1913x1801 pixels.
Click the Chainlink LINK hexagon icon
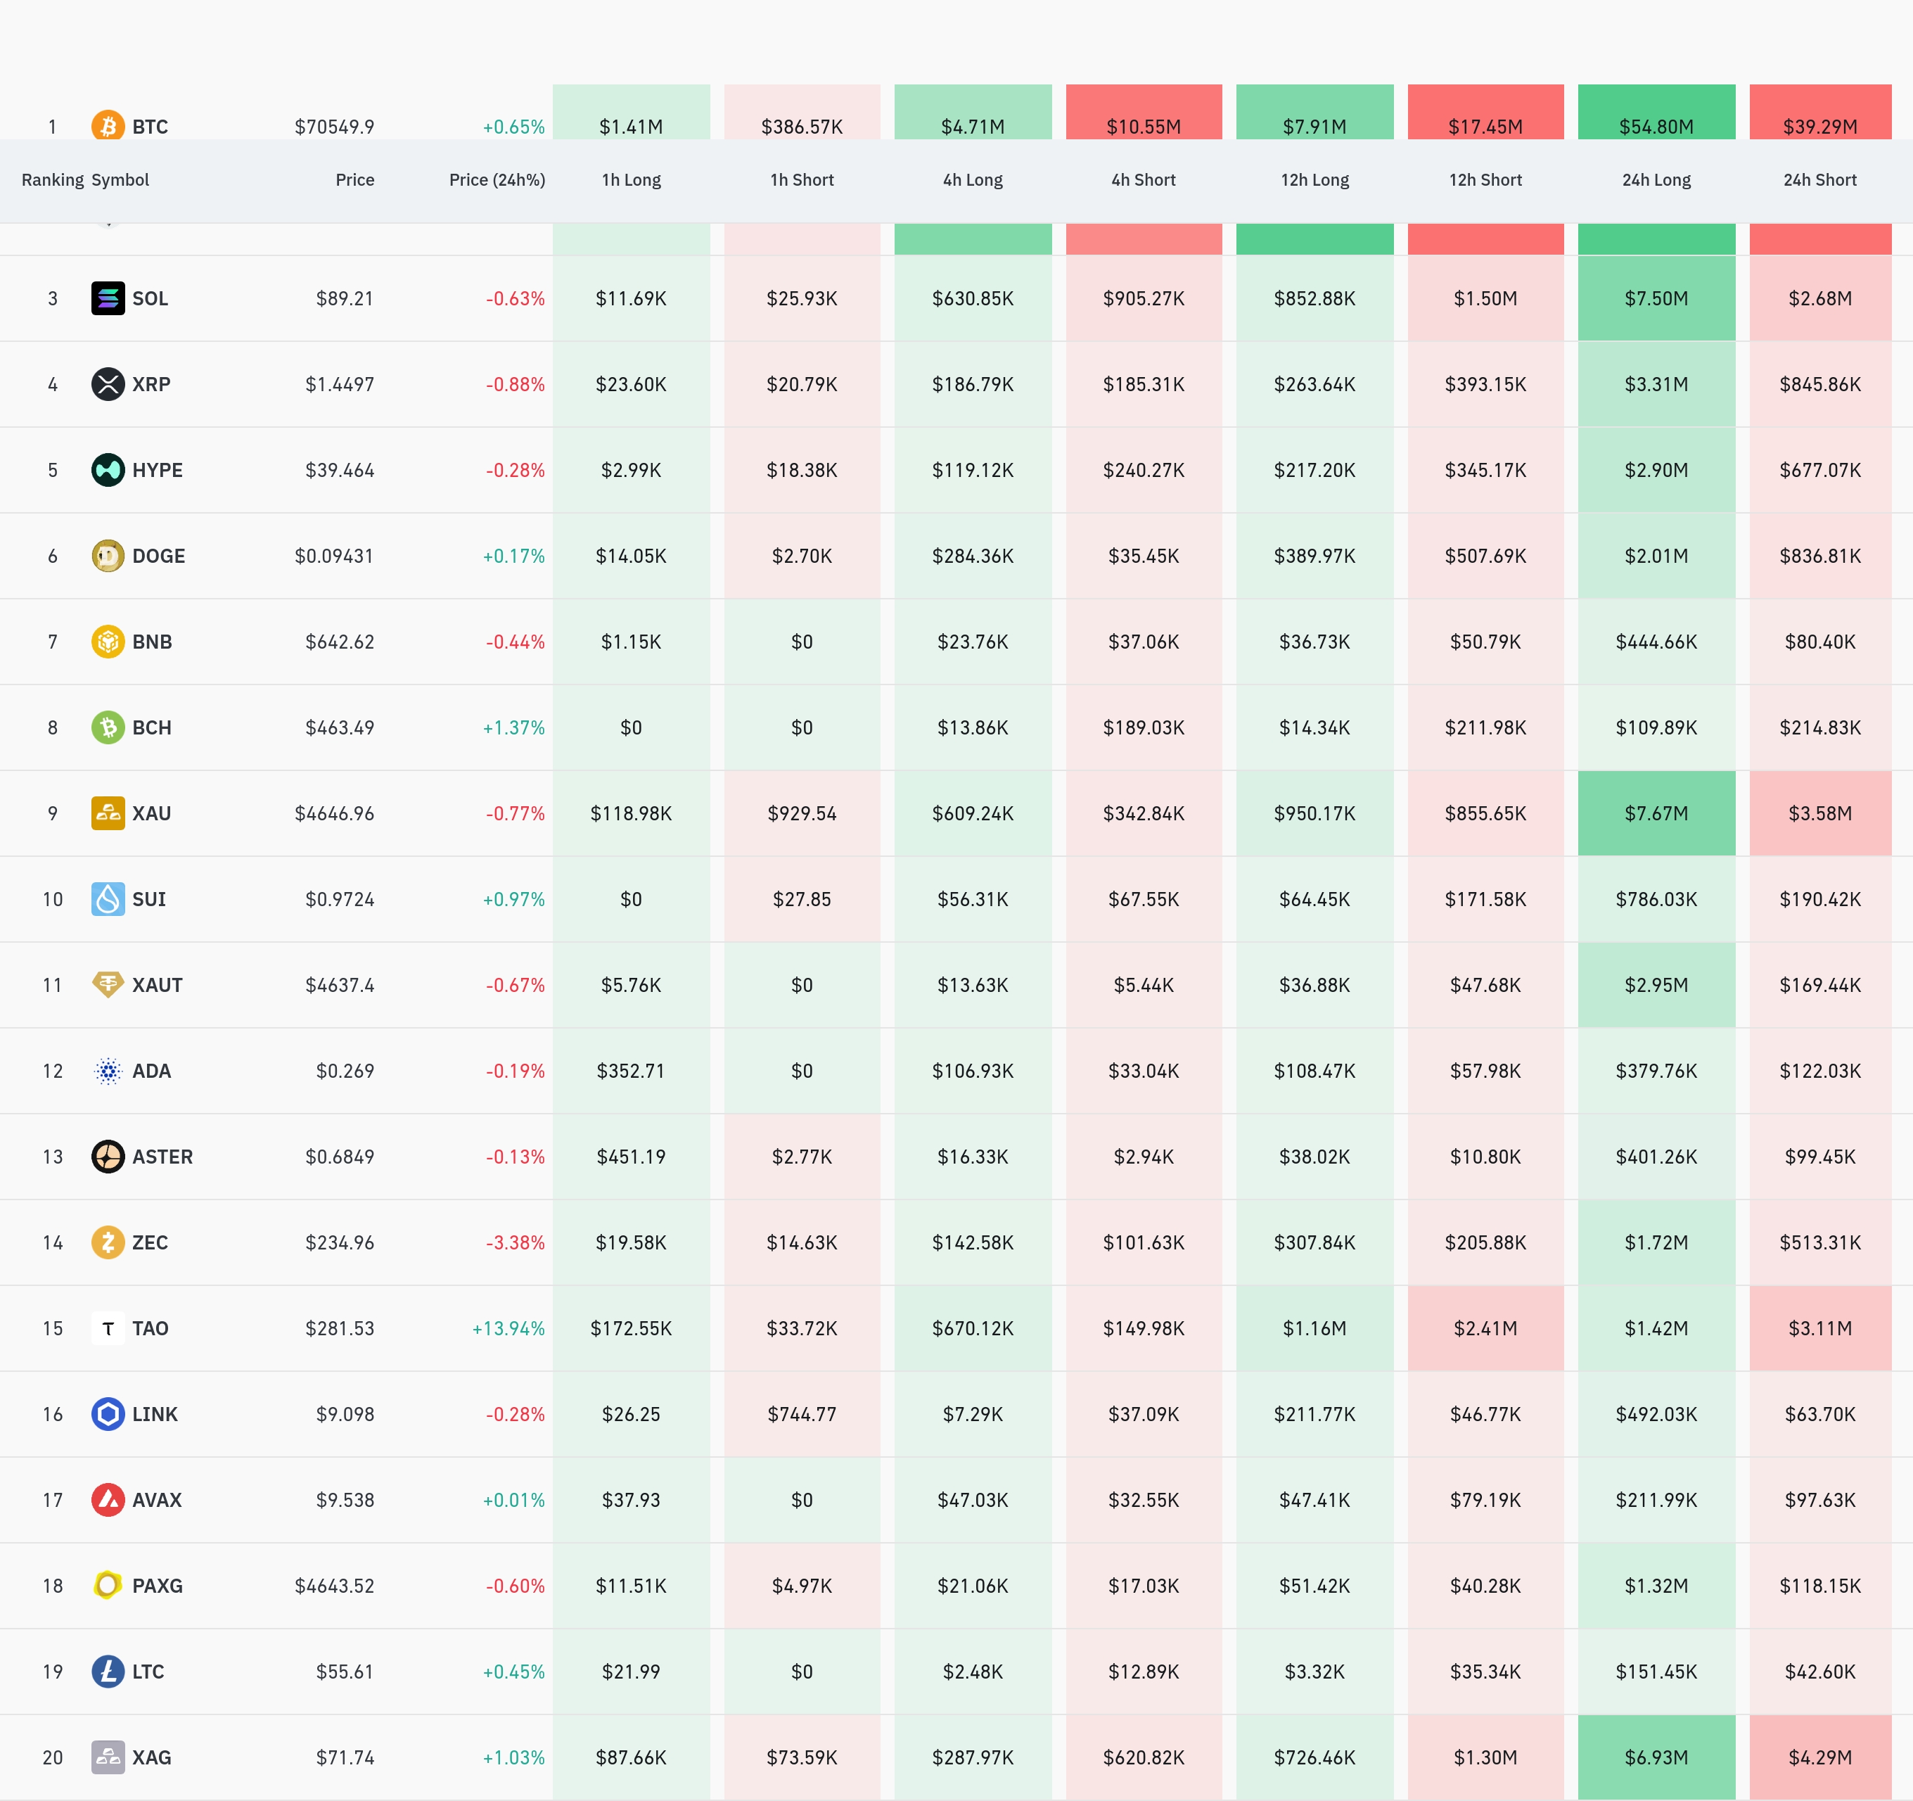point(108,1414)
